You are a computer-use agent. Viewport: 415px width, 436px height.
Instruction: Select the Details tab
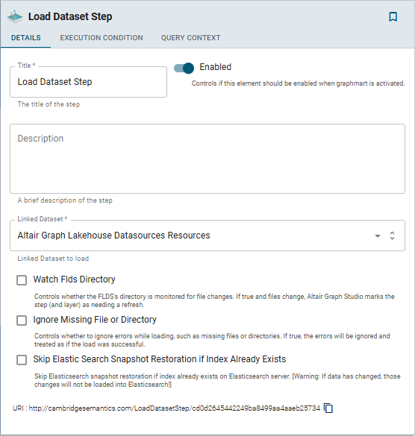tap(26, 38)
